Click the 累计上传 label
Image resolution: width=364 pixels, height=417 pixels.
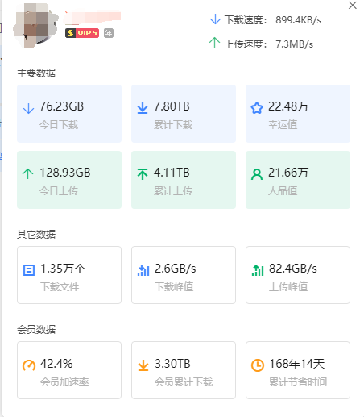[x=173, y=191]
